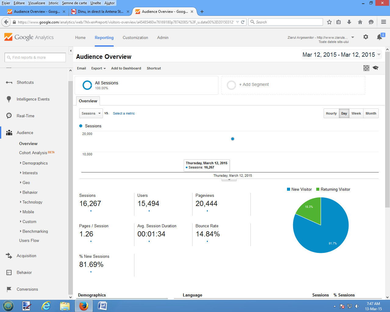Click Add to Dashboard button
This screenshot has width=390, height=312.
(126, 68)
